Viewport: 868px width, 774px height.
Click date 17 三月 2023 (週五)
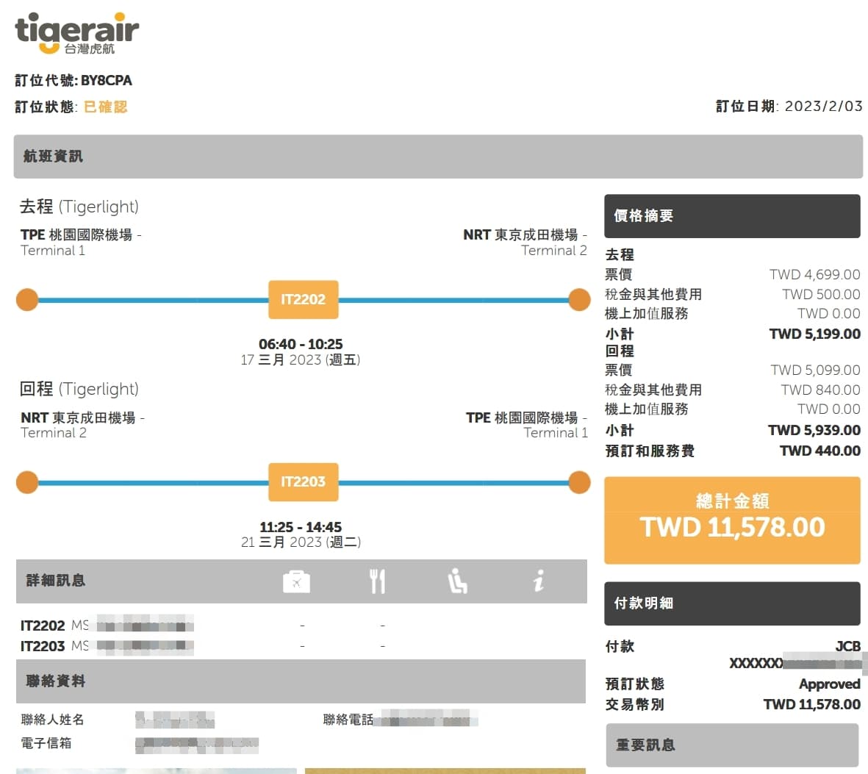[301, 360]
